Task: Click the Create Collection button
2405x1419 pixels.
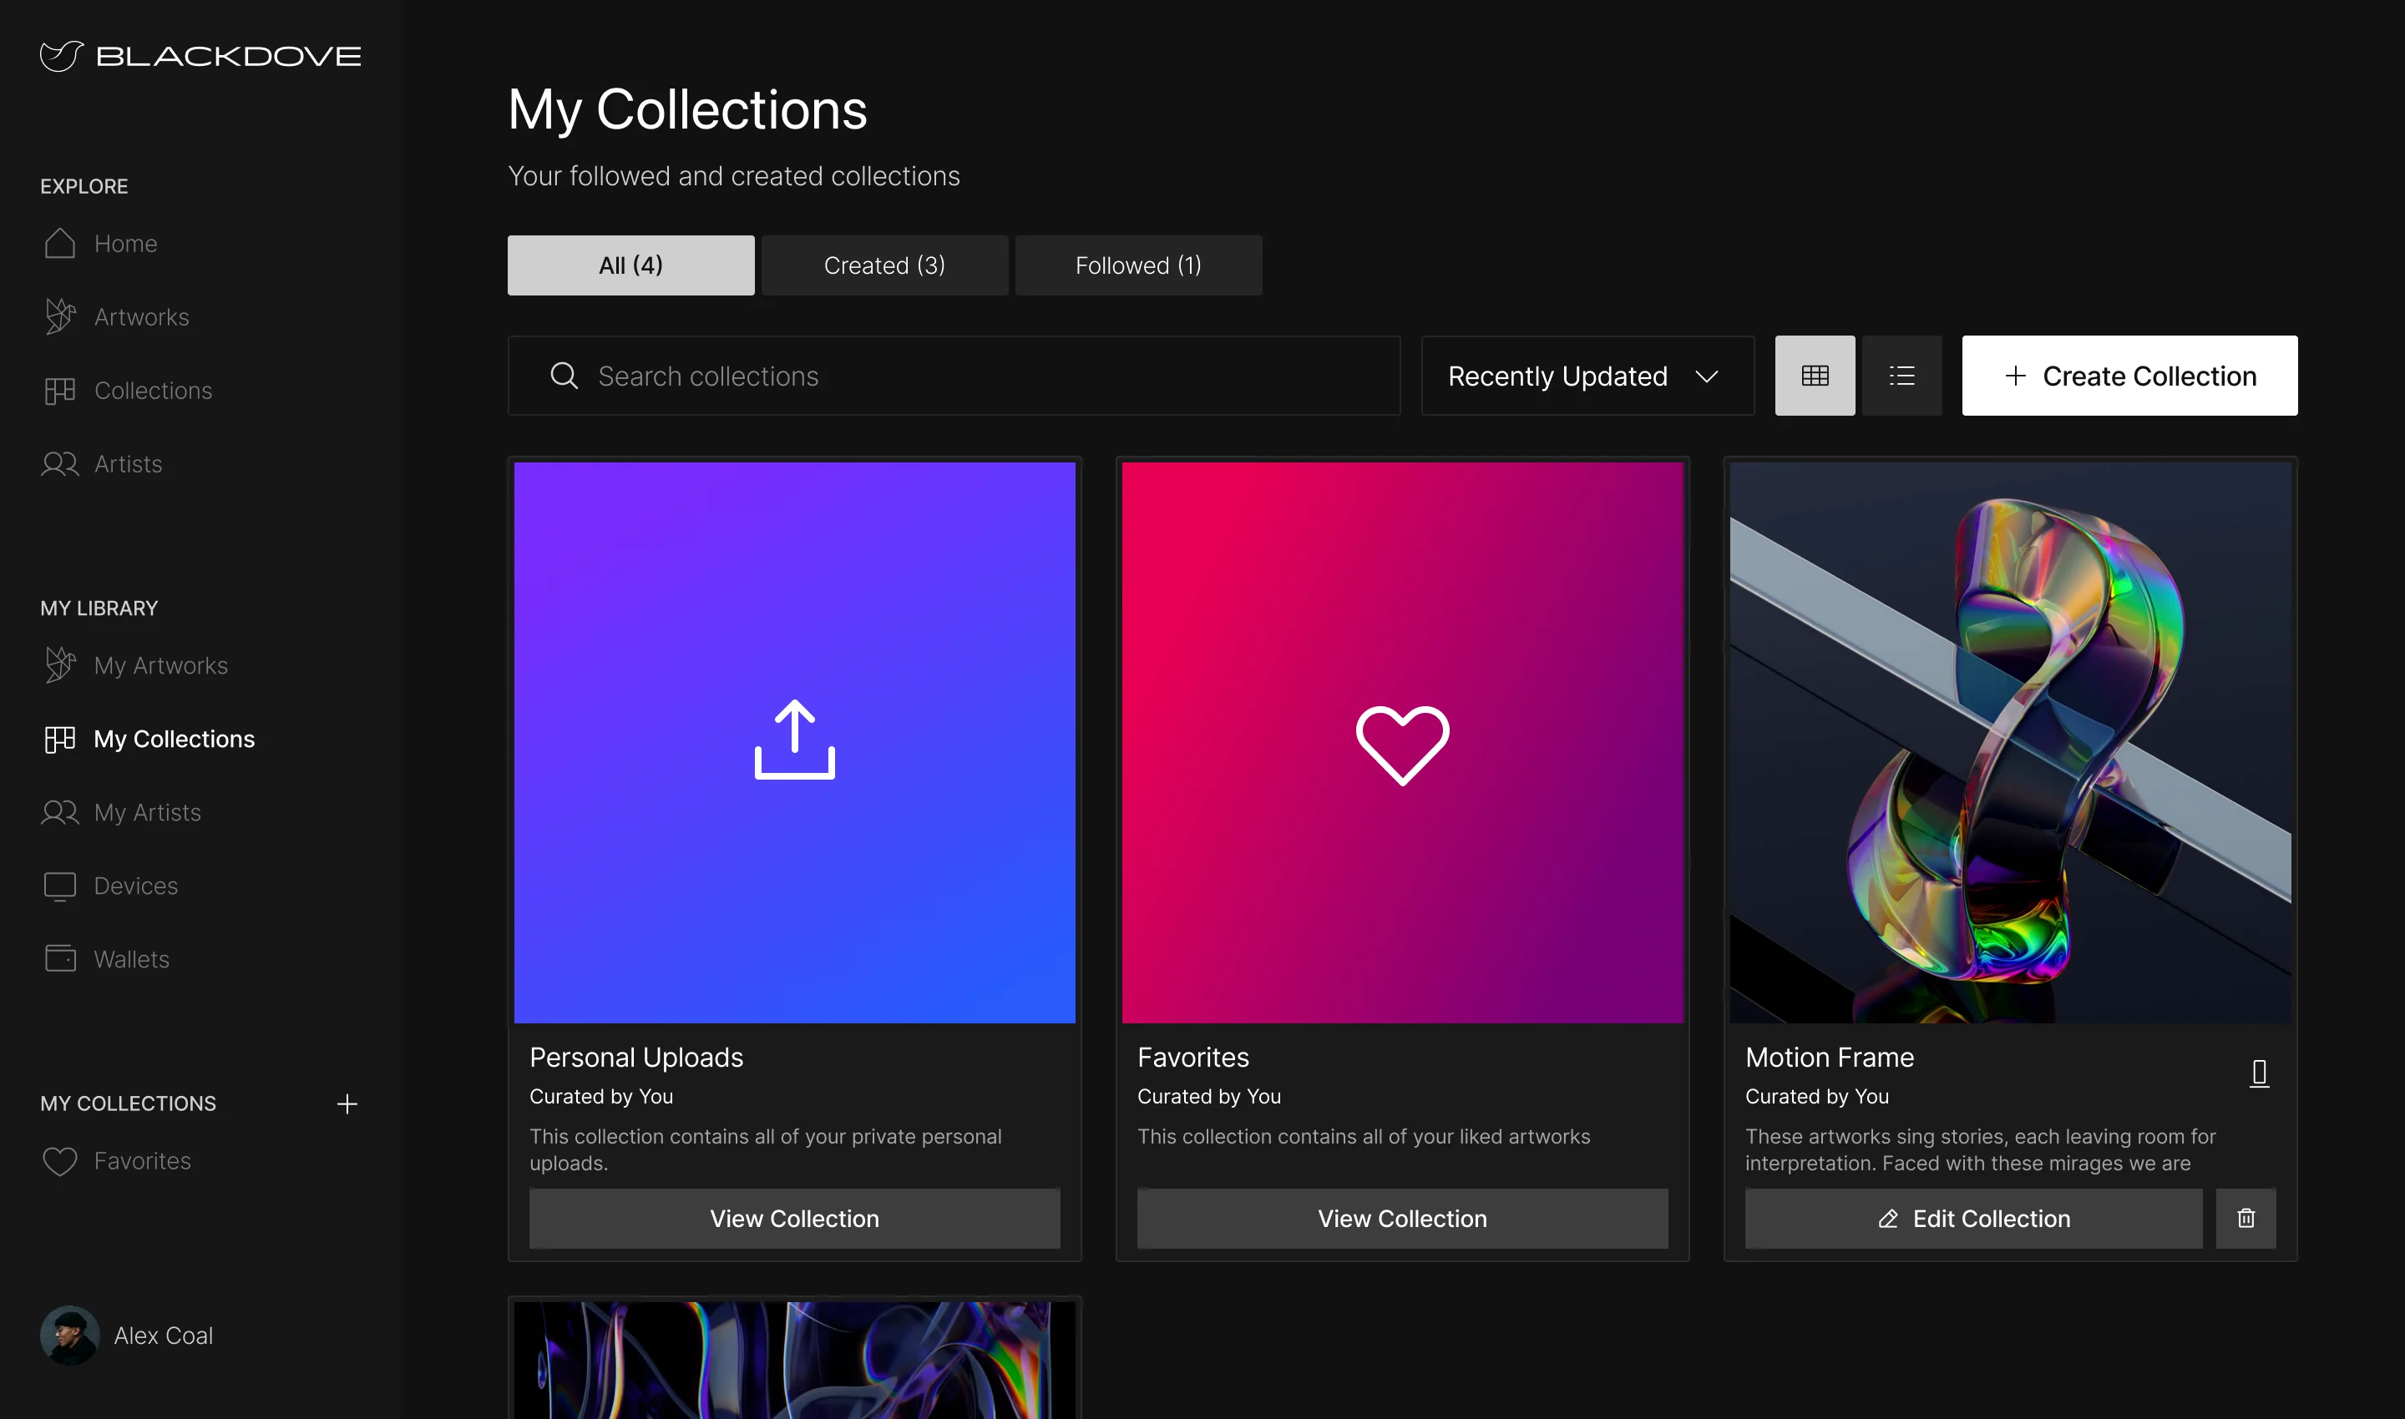Action: tap(2129, 376)
